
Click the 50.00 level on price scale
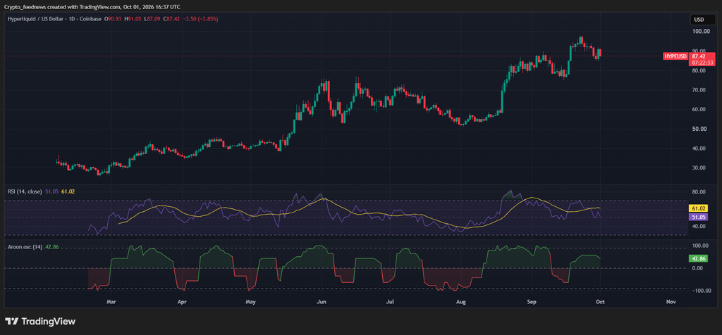pos(698,129)
